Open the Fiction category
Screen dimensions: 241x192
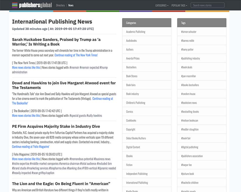(147, 165)
